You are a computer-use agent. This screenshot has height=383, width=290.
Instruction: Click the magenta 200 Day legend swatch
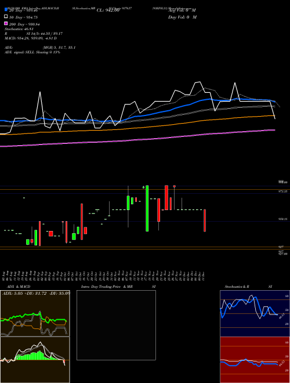[6, 24]
